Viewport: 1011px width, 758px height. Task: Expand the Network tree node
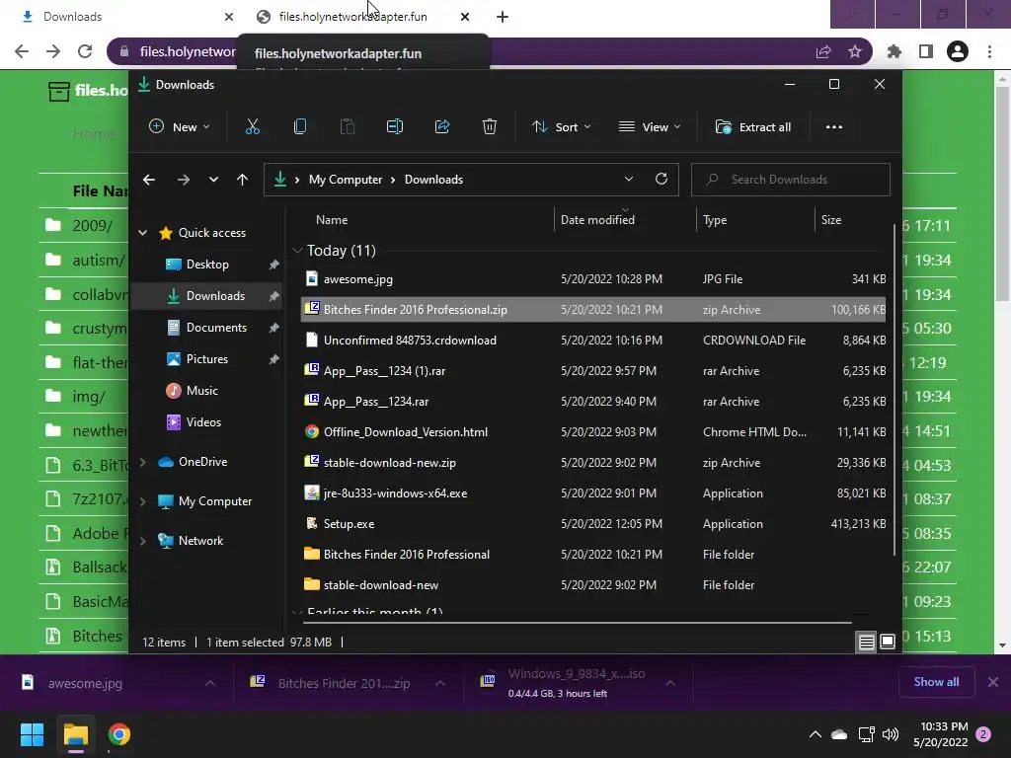coord(142,541)
